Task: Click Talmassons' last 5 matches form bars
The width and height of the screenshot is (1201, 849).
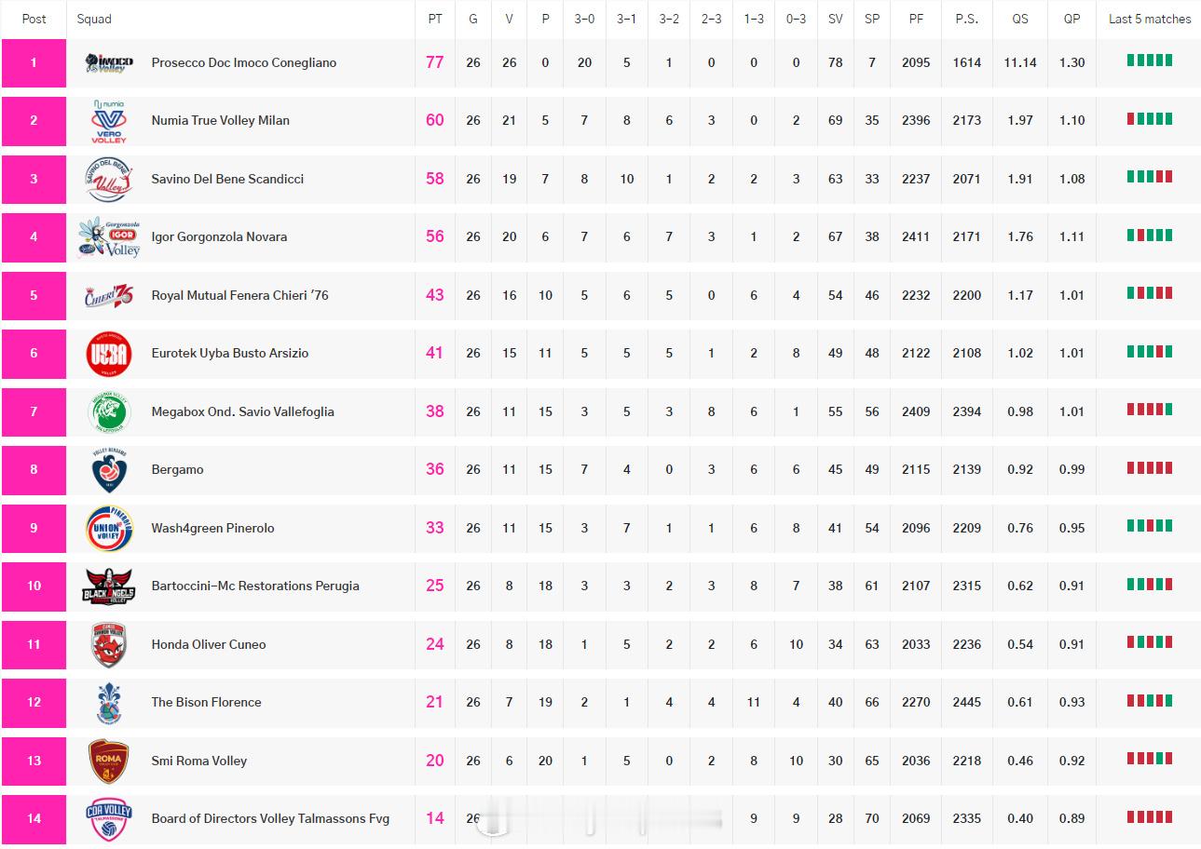Action: [1150, 816]
